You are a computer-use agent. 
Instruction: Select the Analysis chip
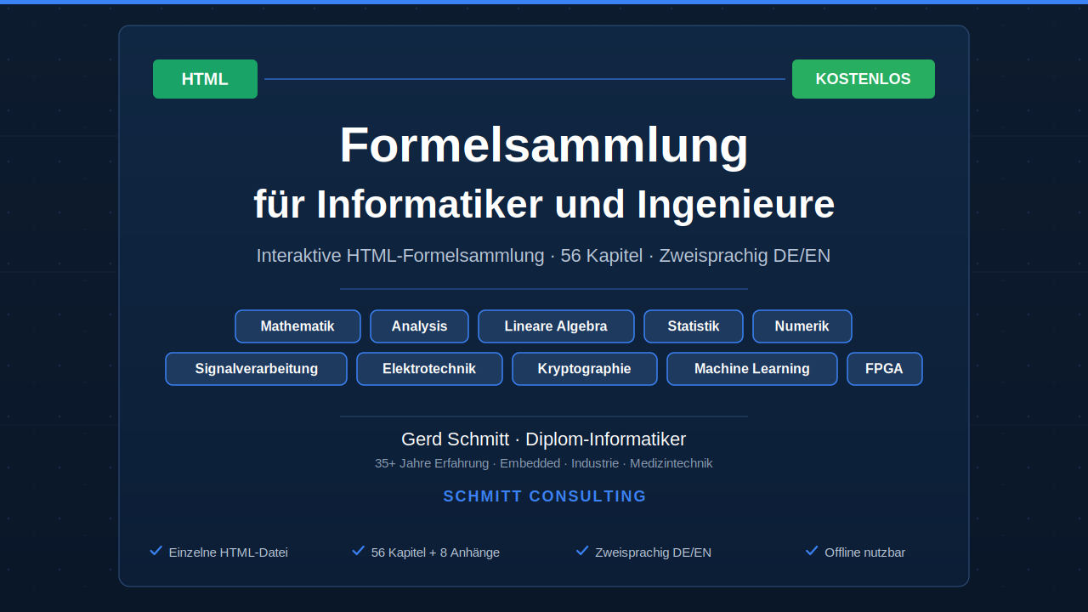coord(419,326)
